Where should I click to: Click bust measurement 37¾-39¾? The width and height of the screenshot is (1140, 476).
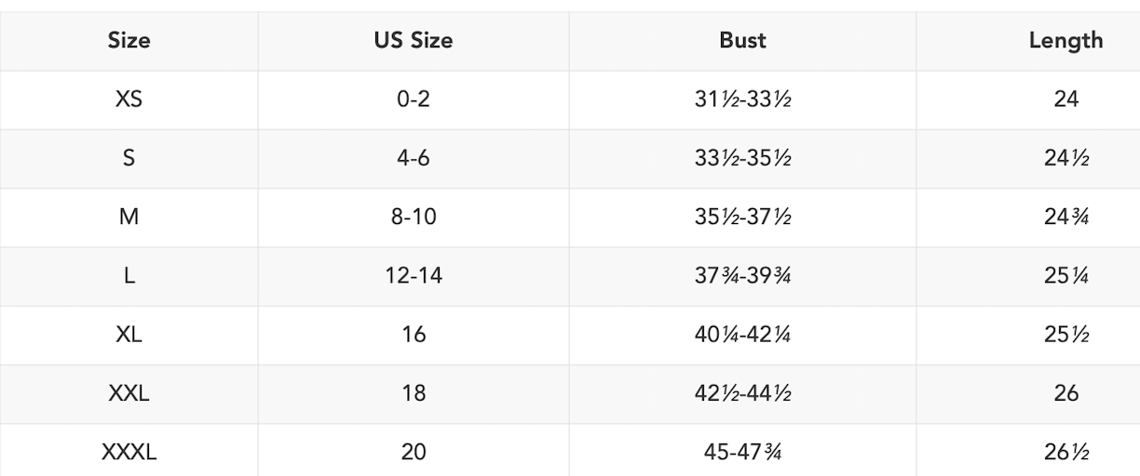pos(742,275)
